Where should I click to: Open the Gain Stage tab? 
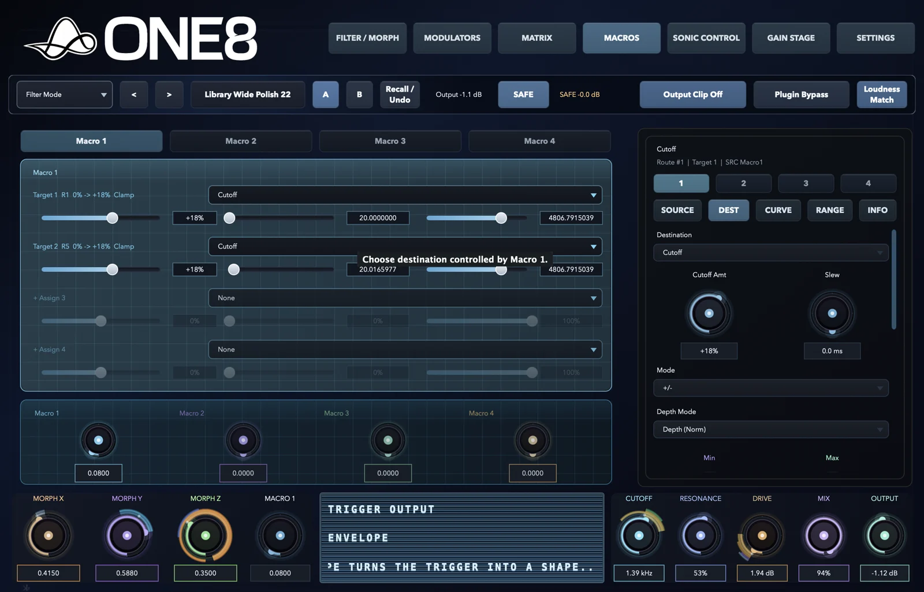pos(791,38)
